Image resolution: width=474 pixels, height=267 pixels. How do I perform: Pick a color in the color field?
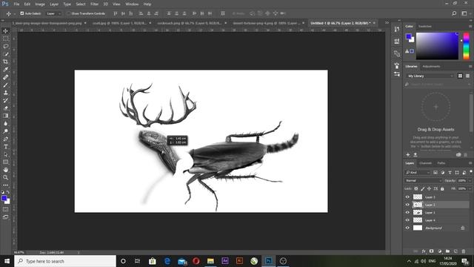tap(437, 46)
